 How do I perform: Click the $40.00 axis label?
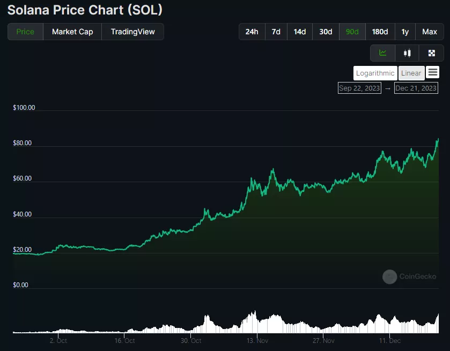point(23,214)
